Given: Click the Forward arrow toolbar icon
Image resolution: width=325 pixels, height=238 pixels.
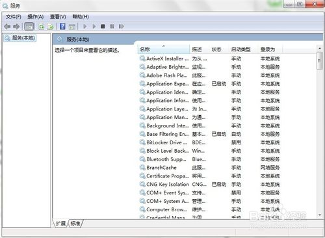Looking at the screenshot, I should tap(16, 27).
